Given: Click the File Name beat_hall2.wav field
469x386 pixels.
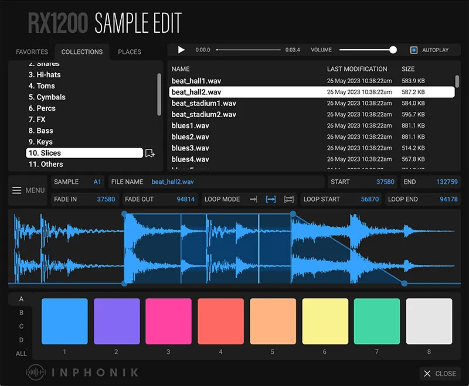Looking at the screenshot, I should 216,182.
